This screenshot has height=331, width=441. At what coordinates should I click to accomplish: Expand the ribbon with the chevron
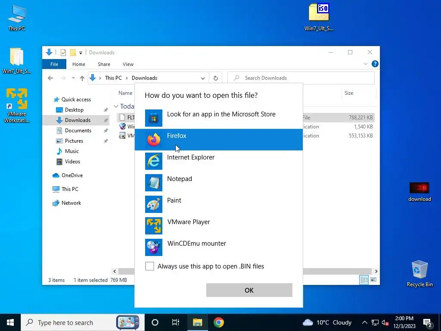point(365,64)
